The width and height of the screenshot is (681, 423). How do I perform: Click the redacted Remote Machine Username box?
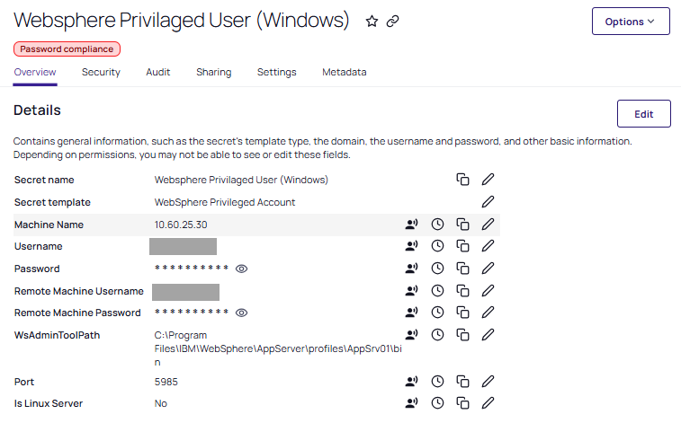point(185,292)
